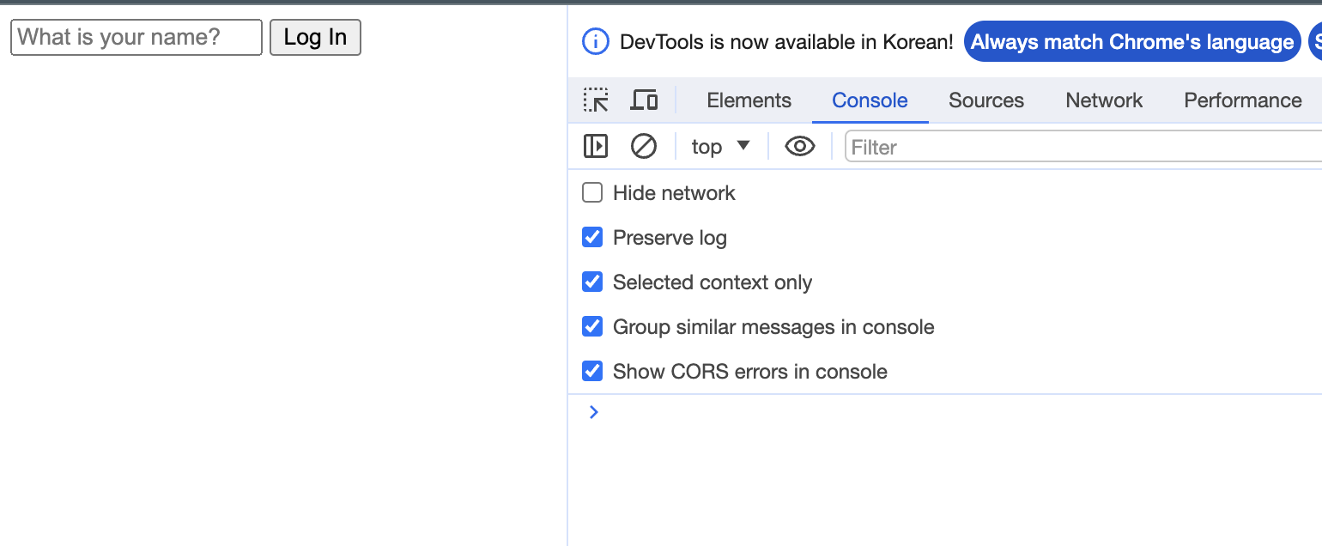Uncheck the Preserve log checkbox
Viewport: 1322px width, 546px height.
coord(592,237)
